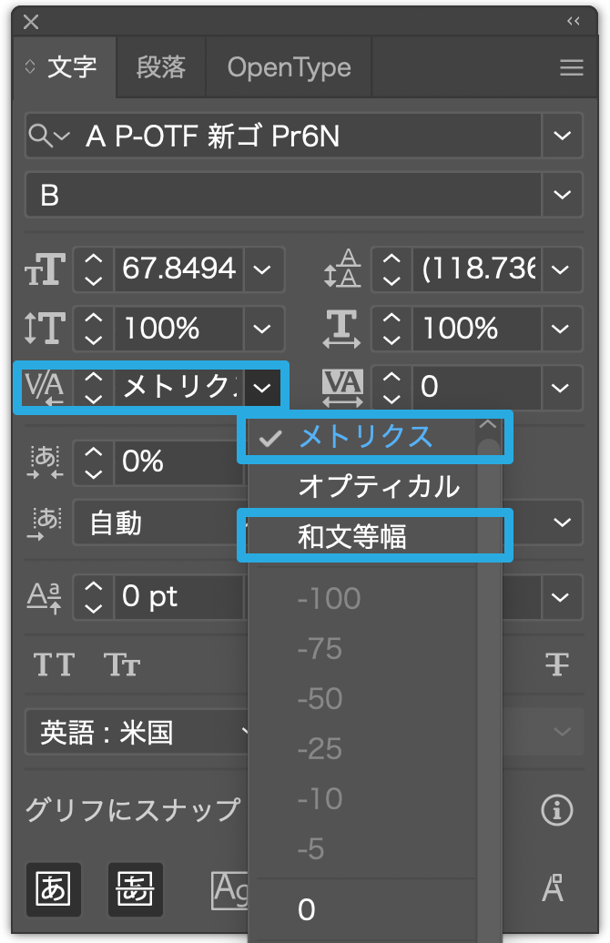The width and height of the screenshot is (610, 943).
Task: Click the horizontal scale stepper
Action: coord(391,329)
